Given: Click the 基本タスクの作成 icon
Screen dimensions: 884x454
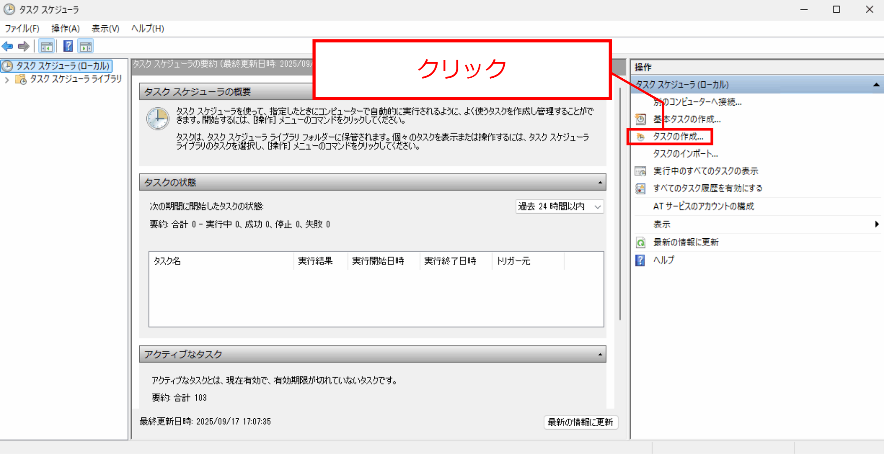Looking at the screenshot, I should 640,119.
